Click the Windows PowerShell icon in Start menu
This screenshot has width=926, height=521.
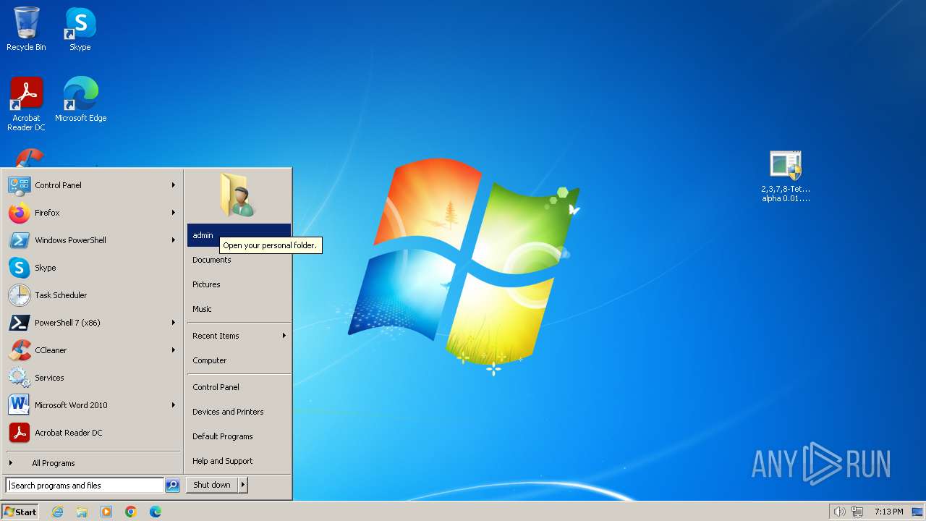[19, 240]
